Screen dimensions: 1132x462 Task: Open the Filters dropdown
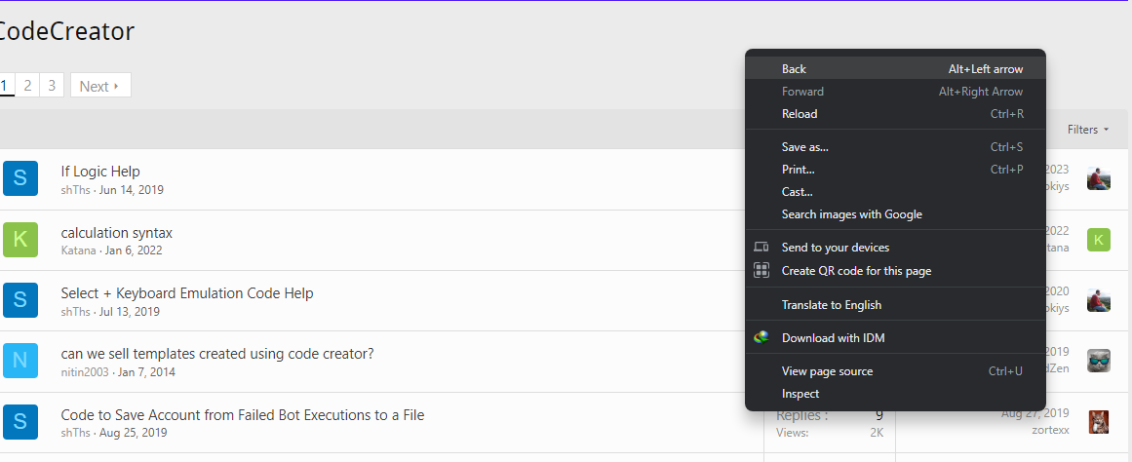(x=1088, y=130)
